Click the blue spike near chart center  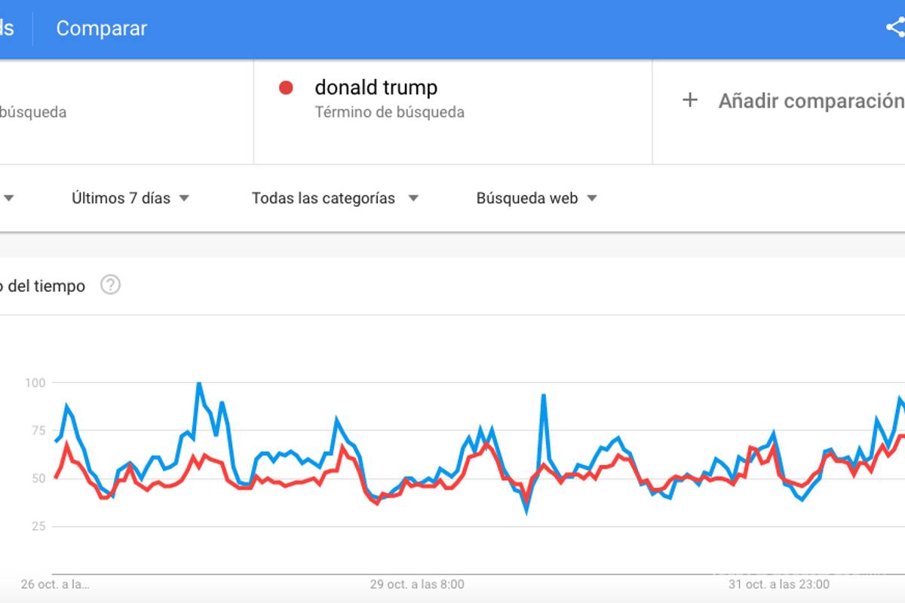tap(544, 392)
